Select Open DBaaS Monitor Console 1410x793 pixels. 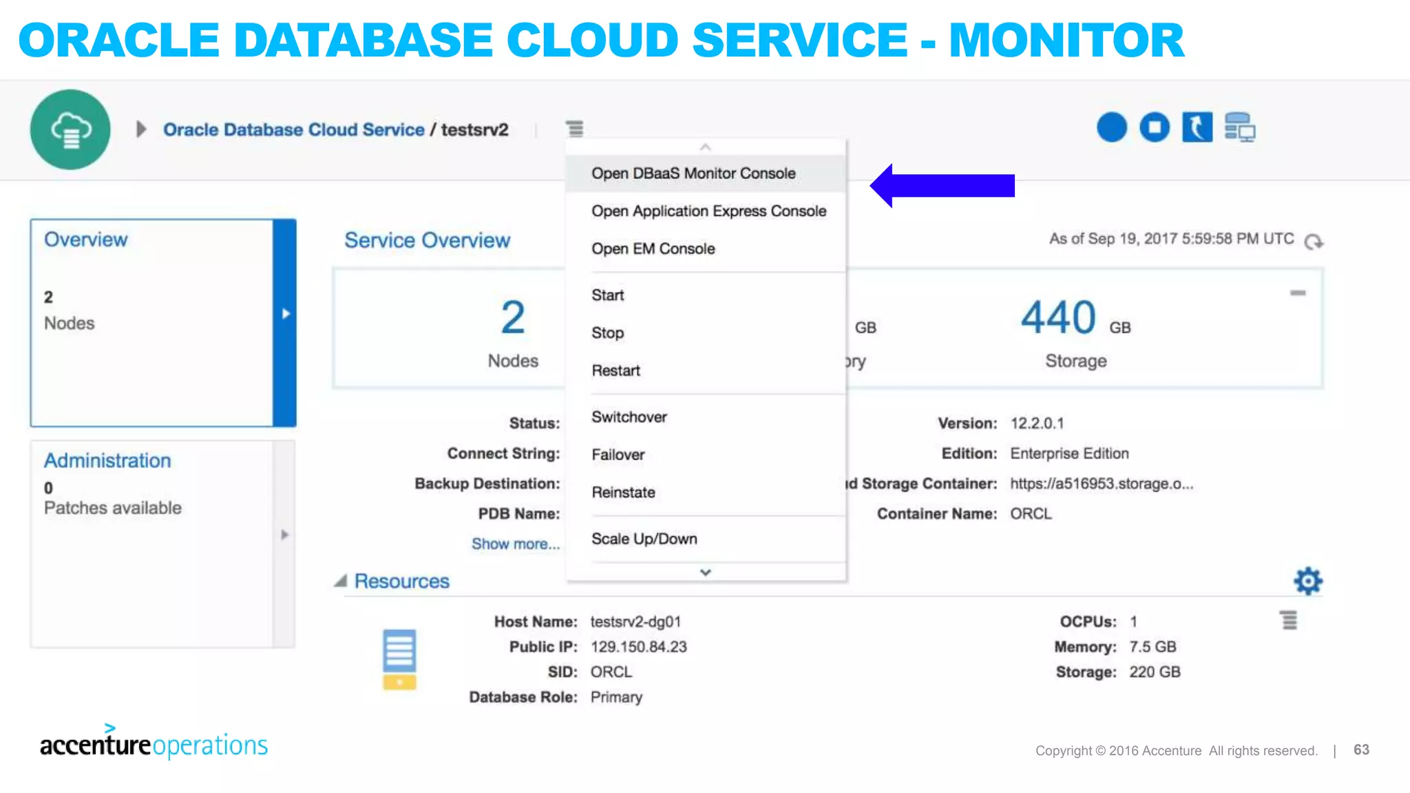tap(706, 173)
